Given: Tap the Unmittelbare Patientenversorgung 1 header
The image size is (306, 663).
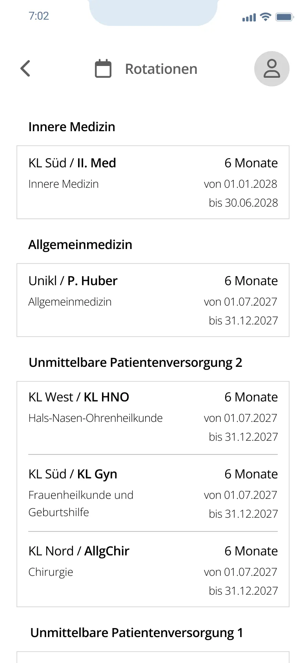Looking at the screenshot, I should [x=137, y=633].
